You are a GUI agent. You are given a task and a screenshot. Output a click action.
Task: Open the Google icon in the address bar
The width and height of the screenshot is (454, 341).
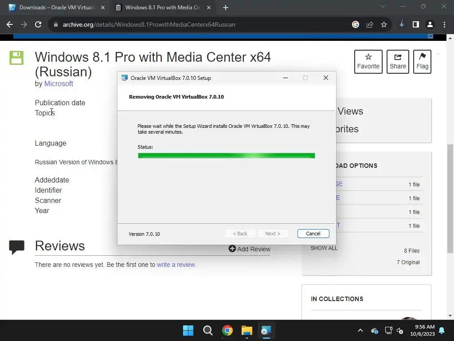tap(356, 25)
